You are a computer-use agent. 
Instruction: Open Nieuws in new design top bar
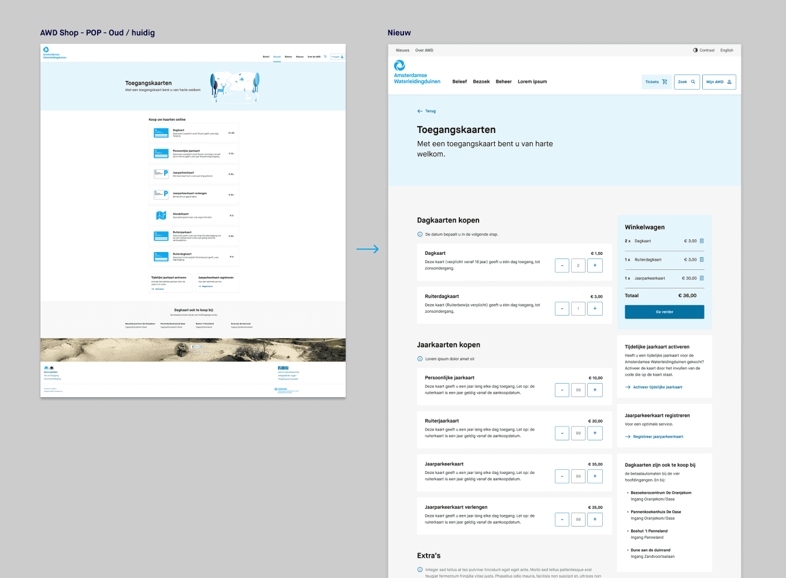(x=403, y=50)
